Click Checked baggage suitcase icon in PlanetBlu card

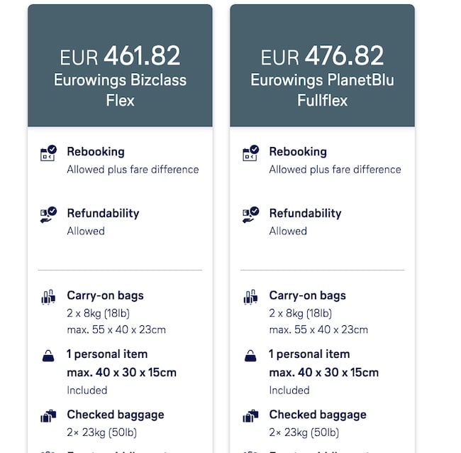[x=250, y=416]
